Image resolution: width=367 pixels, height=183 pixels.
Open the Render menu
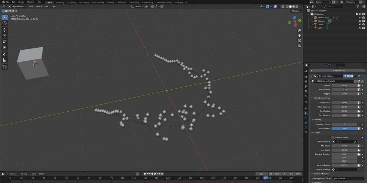coord(21,2)
